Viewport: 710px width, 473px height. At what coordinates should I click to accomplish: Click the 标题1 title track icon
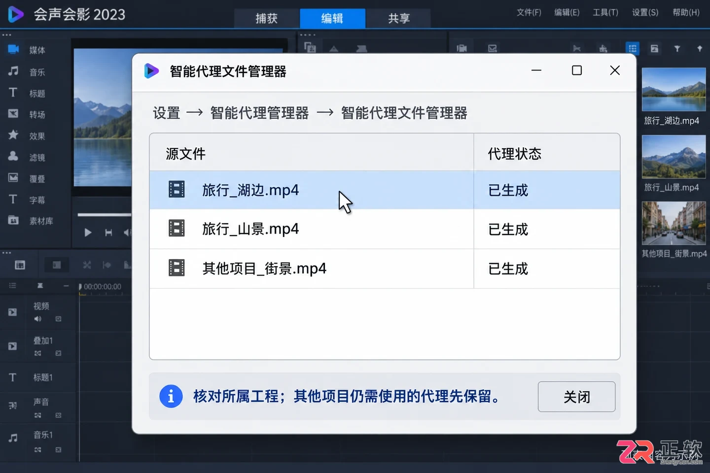[13, 377]
